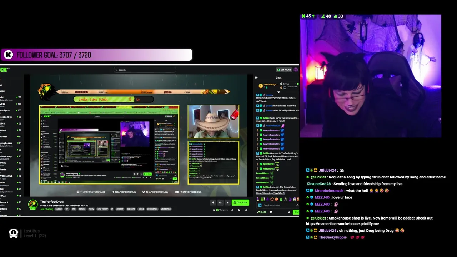Click the 25 Viewers count

click(x=220, y=210)
